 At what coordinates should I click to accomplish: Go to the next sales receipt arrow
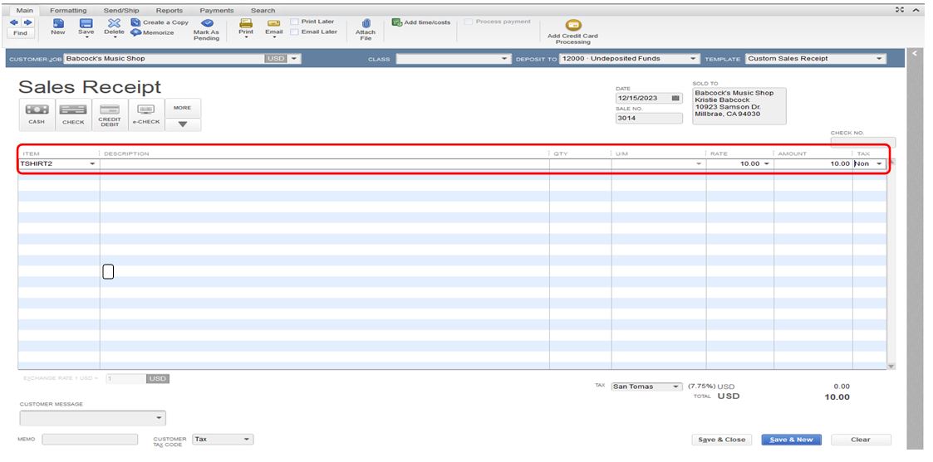pyautogui.click(x=27, y=22)
